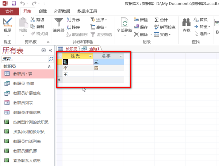Sort ascending with 升序
Image resolution: width=219 pixels, height=166 pixels.
(x=73, y=20)
